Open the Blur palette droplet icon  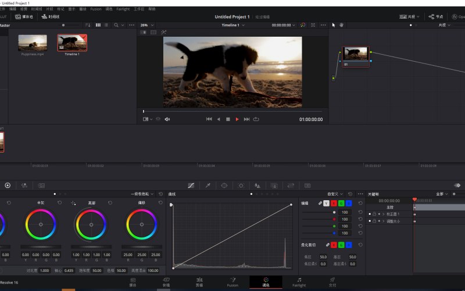click(257, 186)
